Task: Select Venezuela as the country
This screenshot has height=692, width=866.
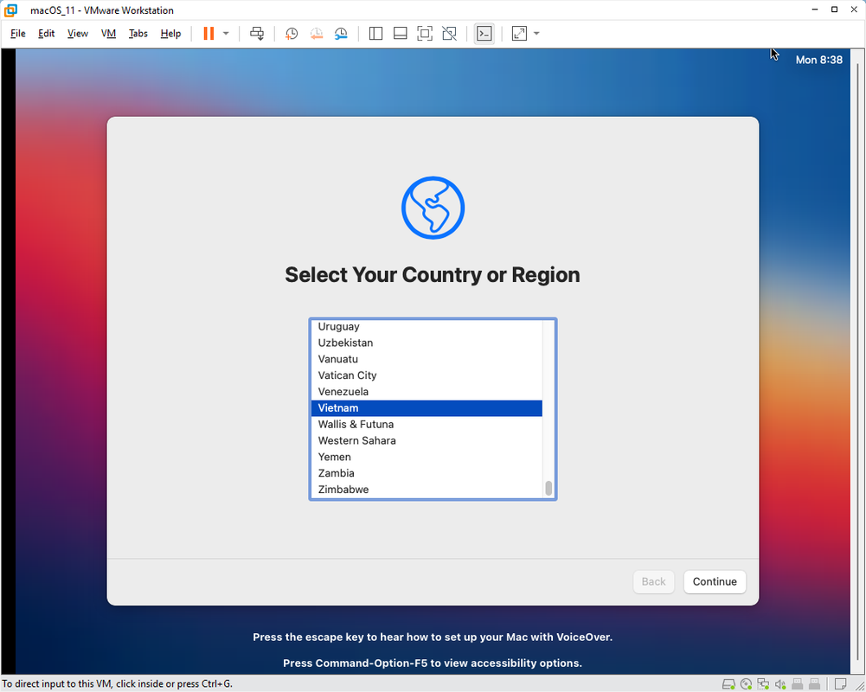Action: (x=427, y=392)
